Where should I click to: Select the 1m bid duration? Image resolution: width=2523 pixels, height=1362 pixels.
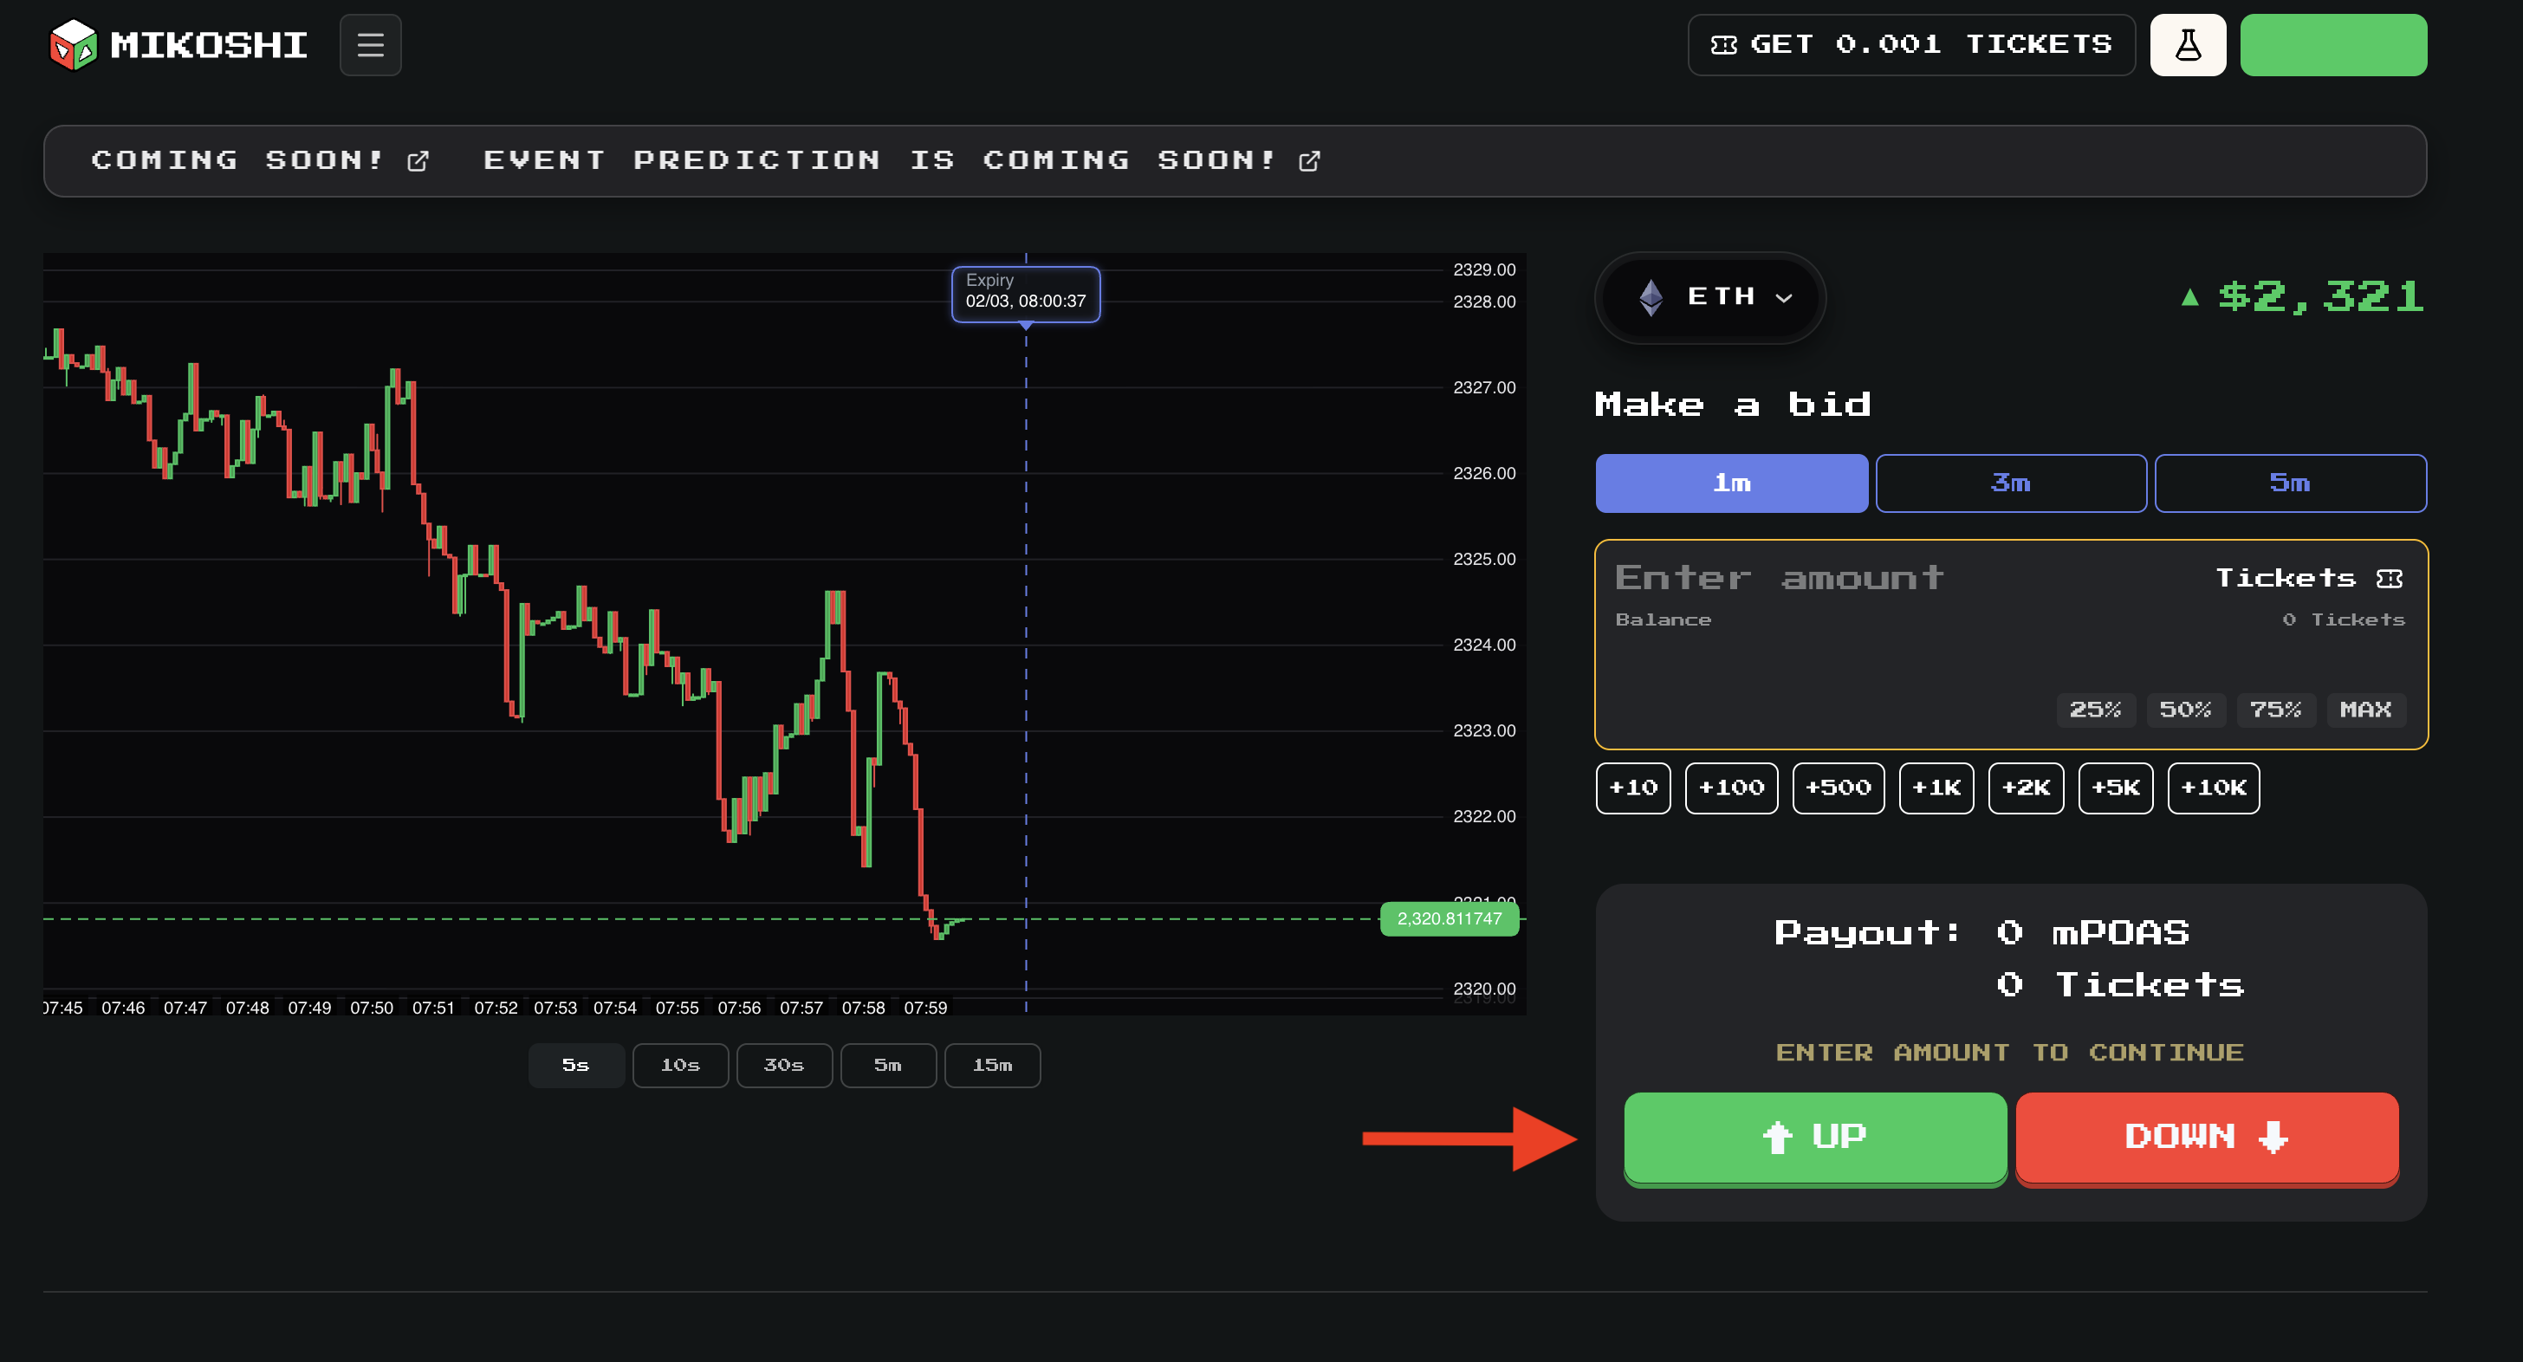click(1730, 483)
